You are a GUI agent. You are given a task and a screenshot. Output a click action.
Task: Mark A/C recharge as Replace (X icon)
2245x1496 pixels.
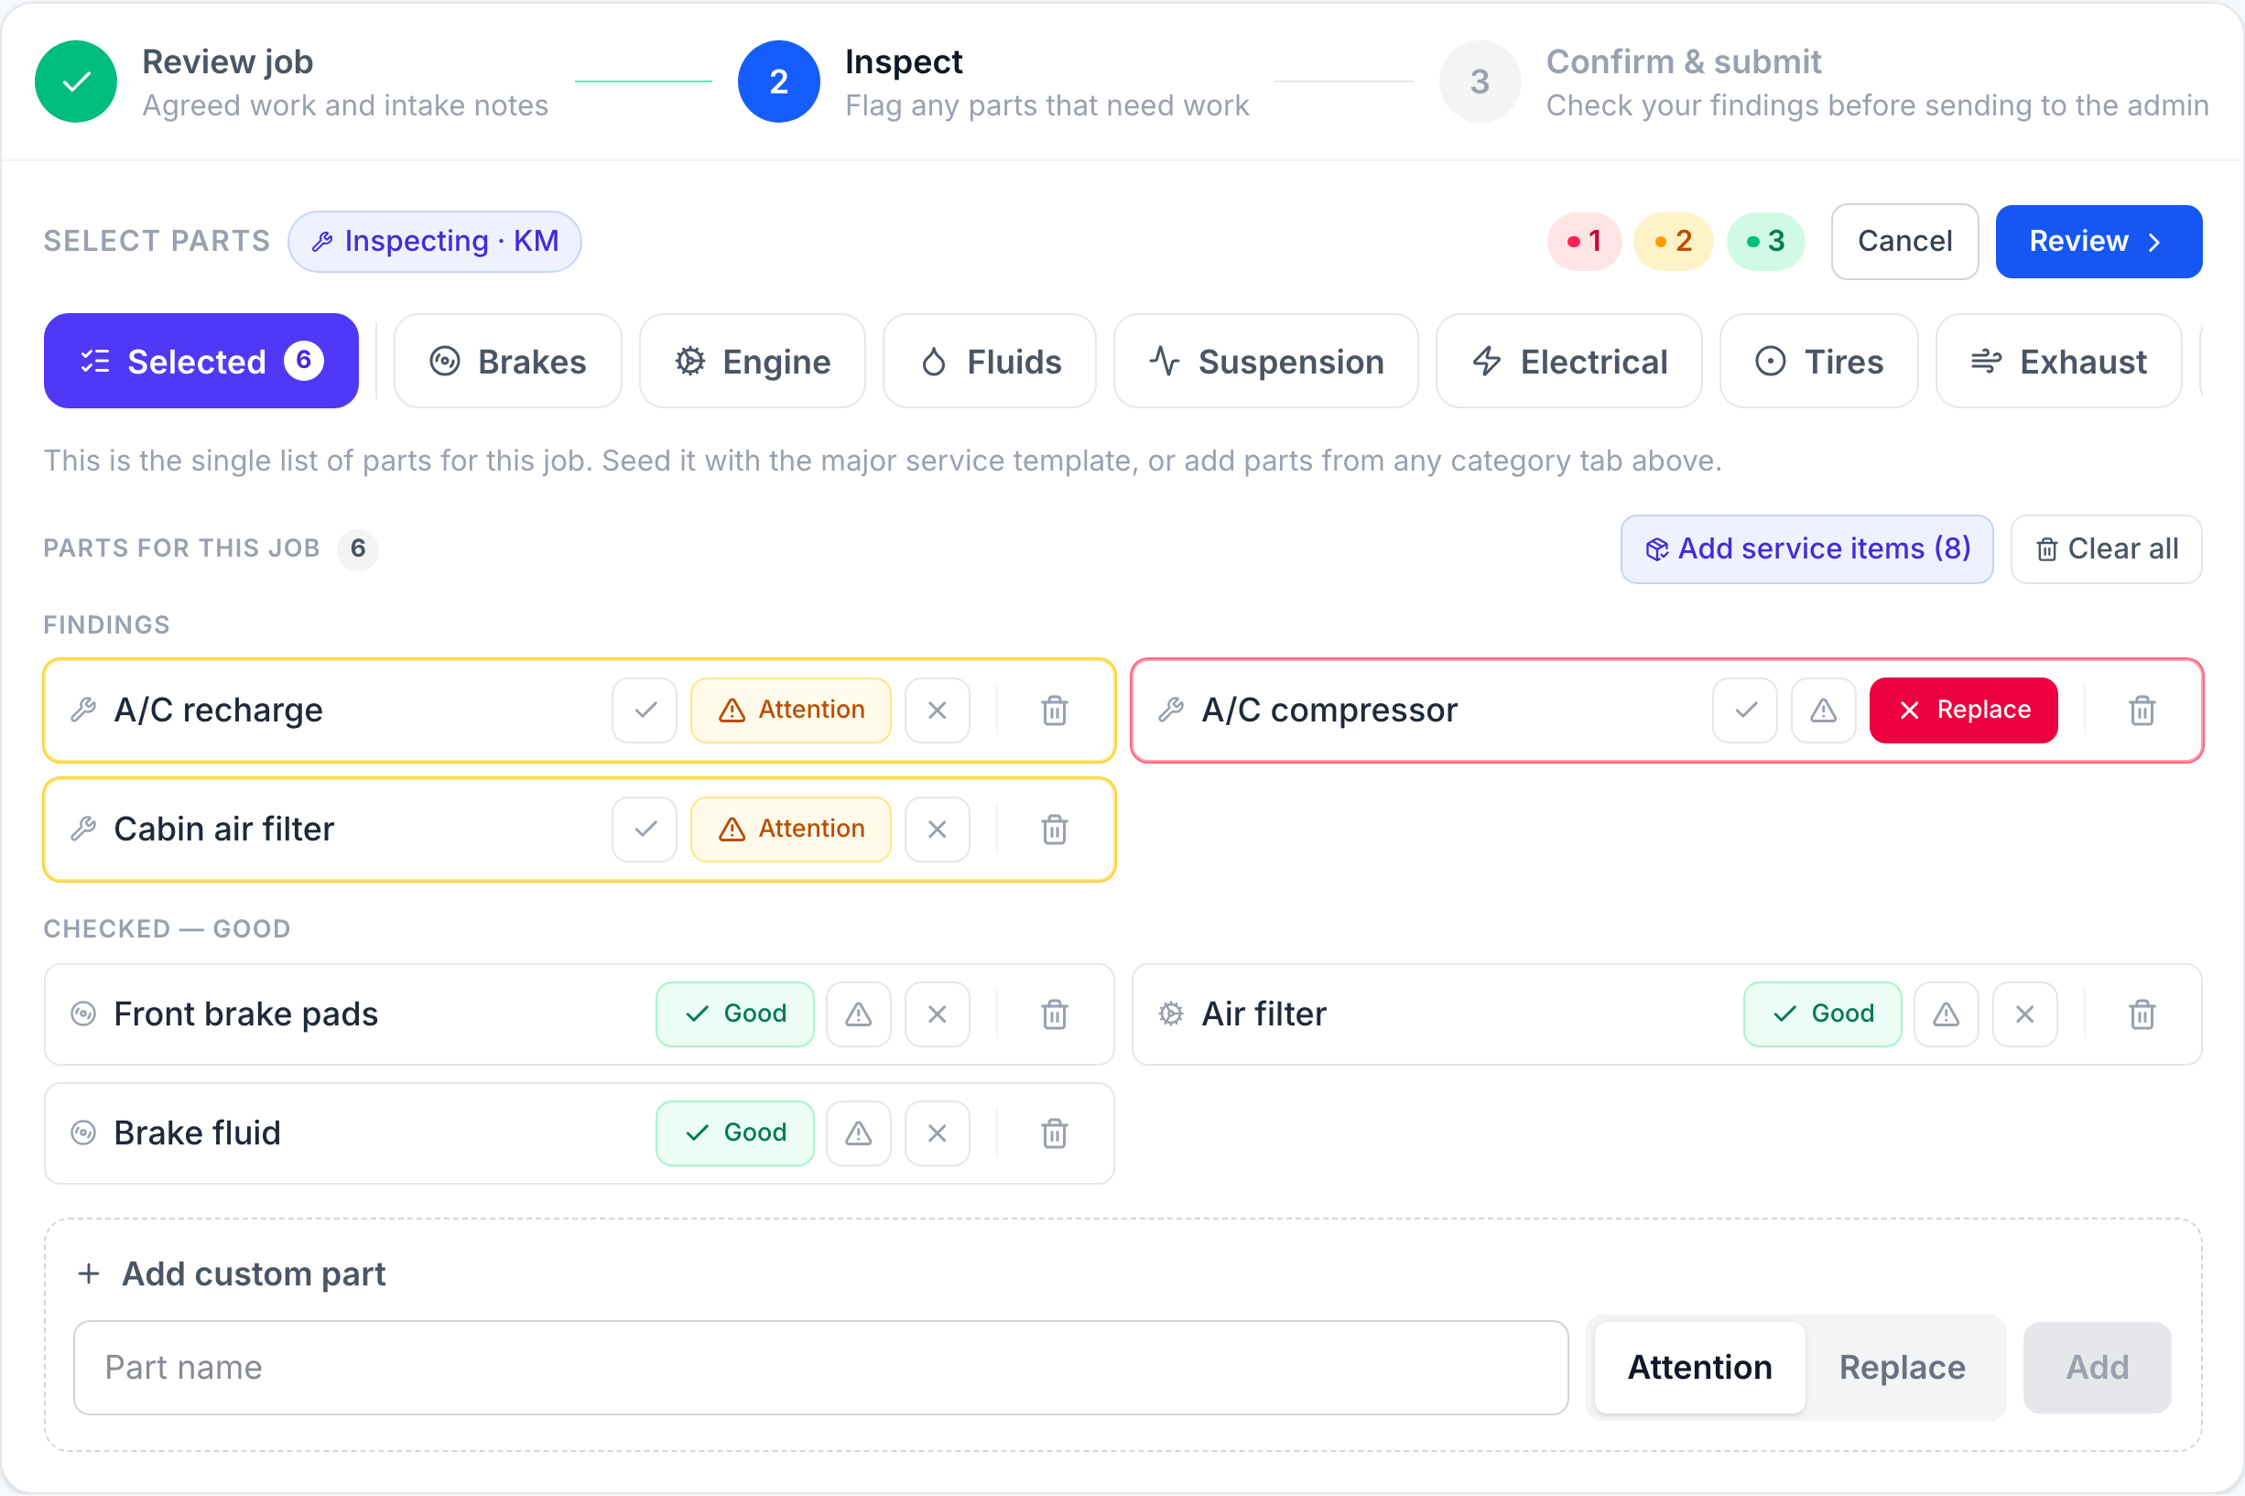(x=937, y=710)
